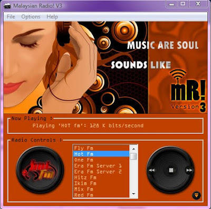Open the File menu
Viewport: 211px width, 209px height.
[x=11, y=17]
